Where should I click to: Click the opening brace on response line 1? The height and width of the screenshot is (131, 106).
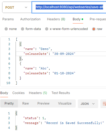click(x=16, y=113)
